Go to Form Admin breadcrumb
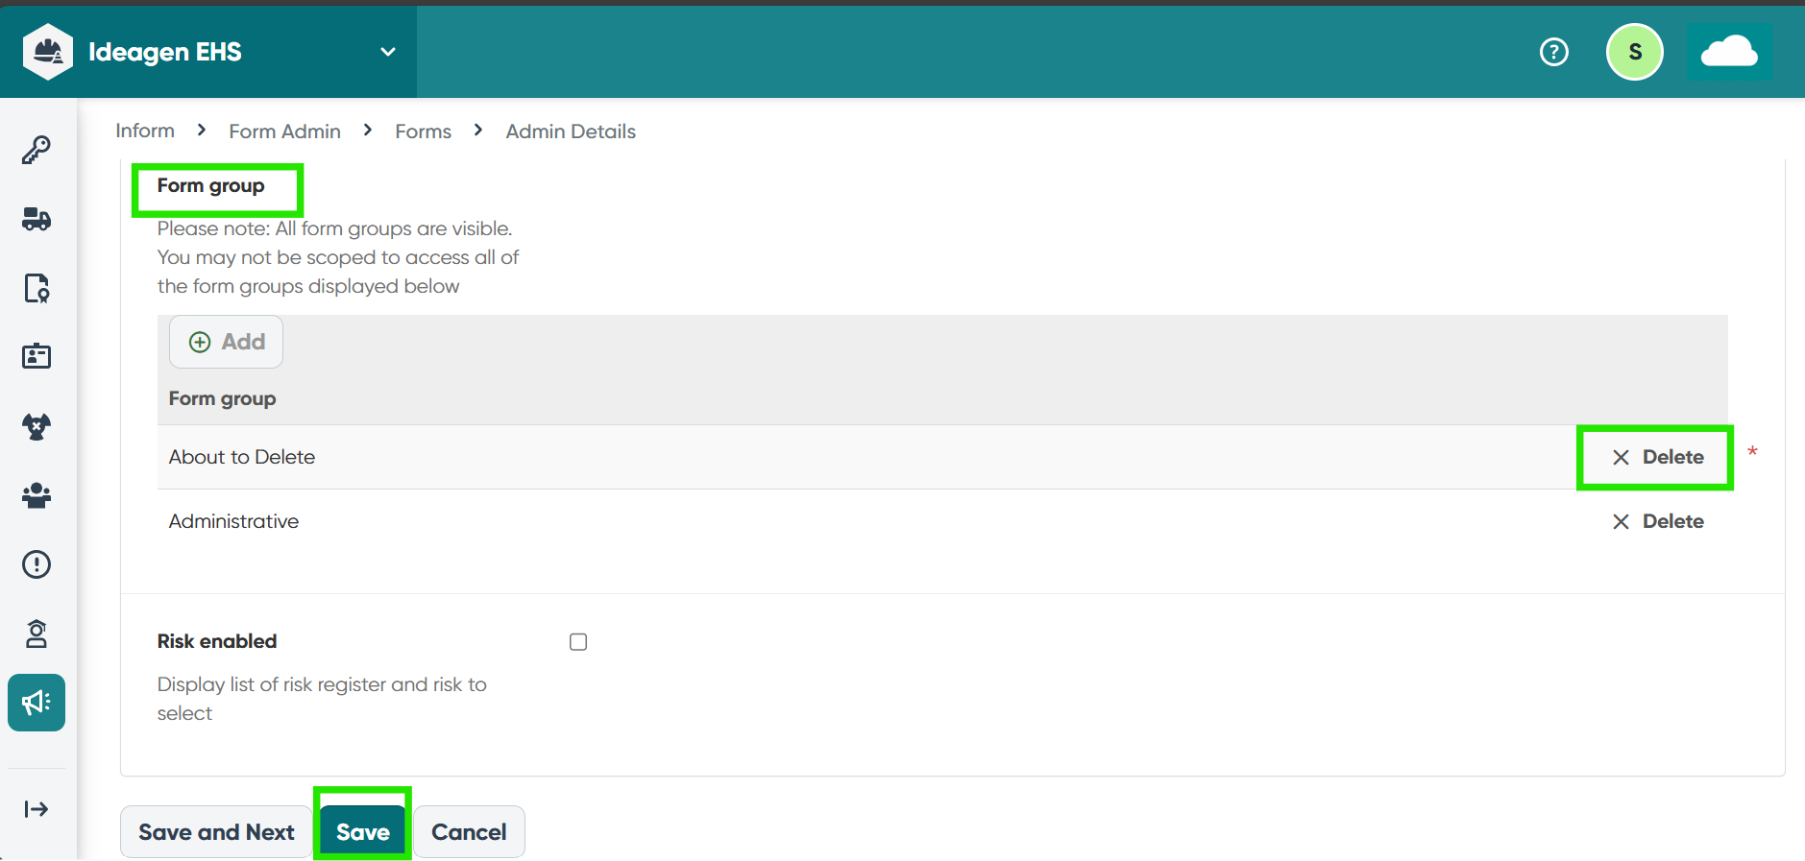 coord(284,132)
